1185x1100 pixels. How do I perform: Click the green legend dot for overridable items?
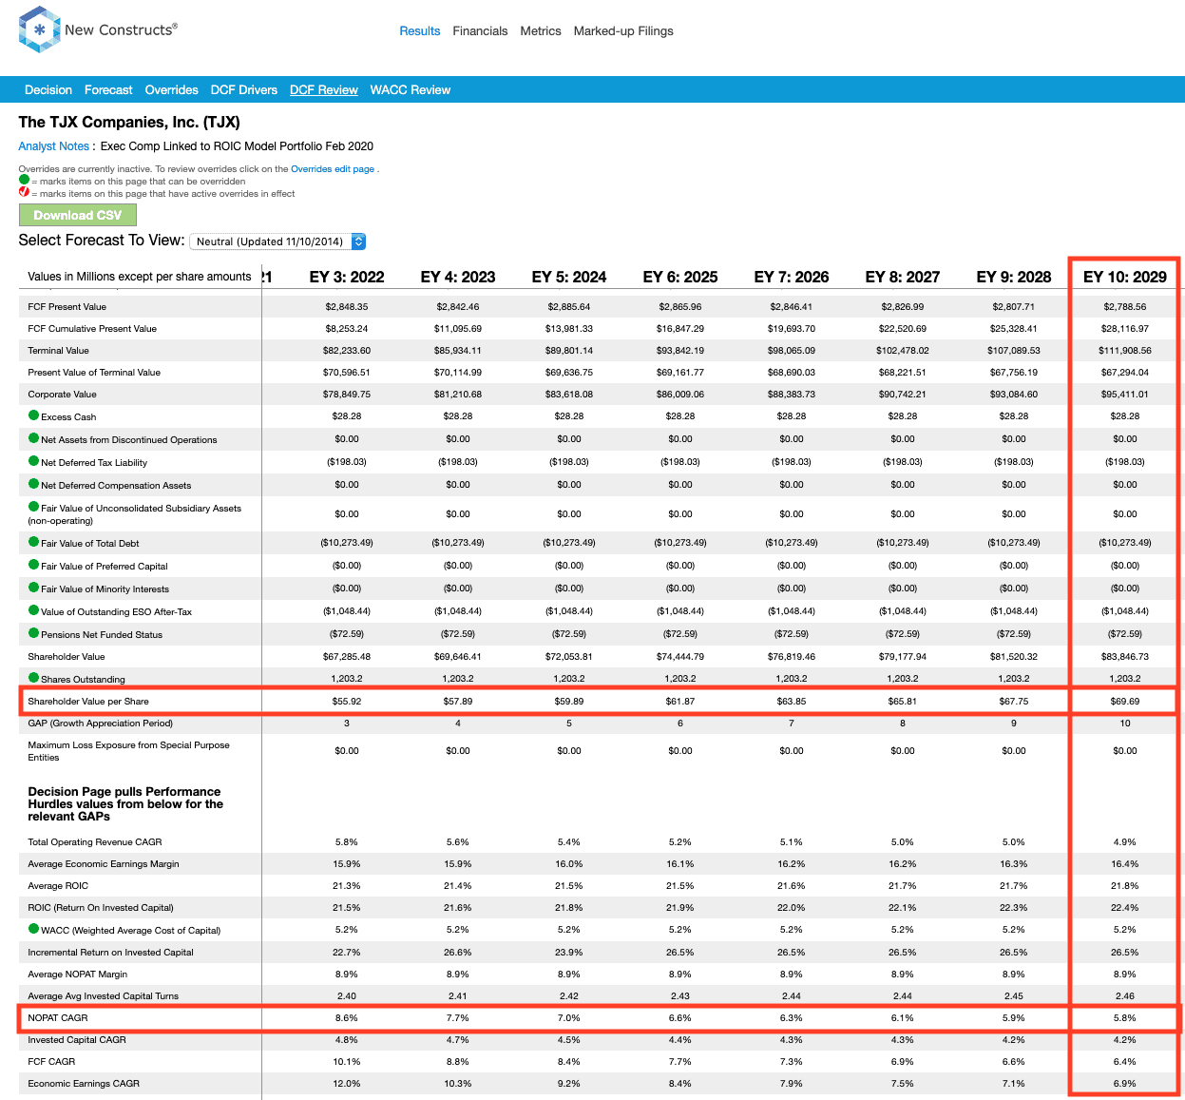coord(24,180)
